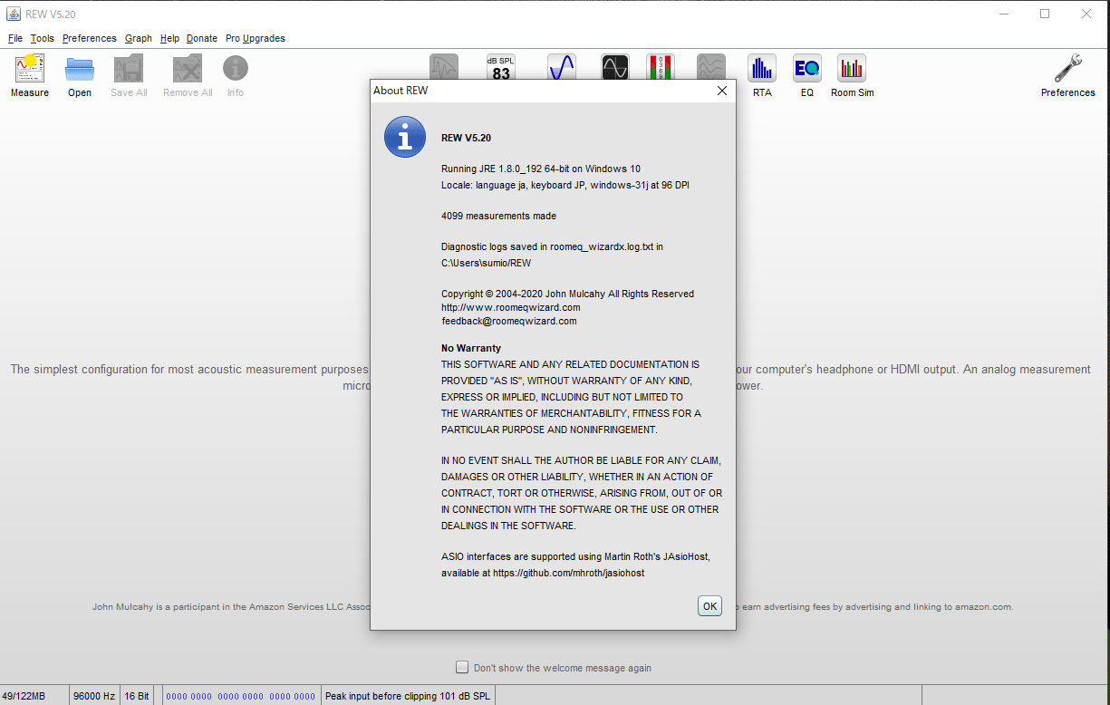Open the signal generator sine icon
The image size is (1110, 705).
(562, 67)
